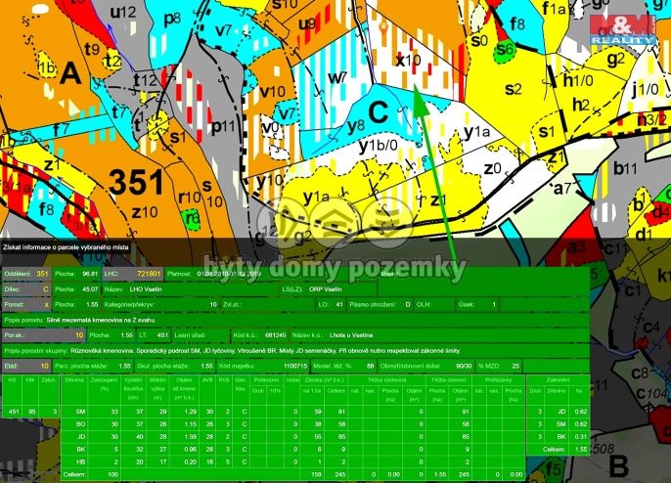Click the yellow parcel labeled s2
Screen dimensions: 671x483
click(x=511, y=88)
